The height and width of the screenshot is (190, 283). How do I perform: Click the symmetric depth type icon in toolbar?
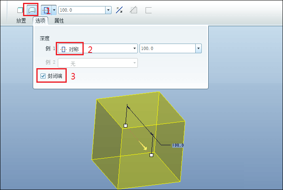pyautogui.click(x=46, y=10)
